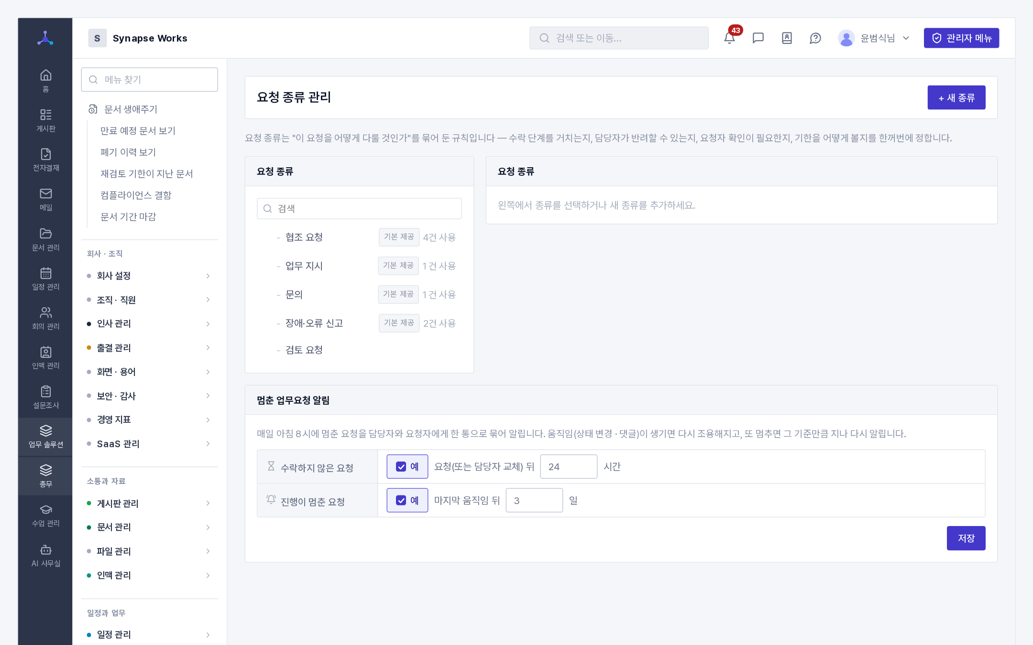Click the 3 days input field
Viewport: 1033px width, 645px height.
(534, 500)
